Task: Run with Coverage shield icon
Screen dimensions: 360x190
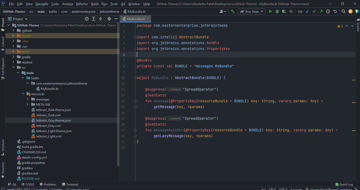Action: (284, 11)
